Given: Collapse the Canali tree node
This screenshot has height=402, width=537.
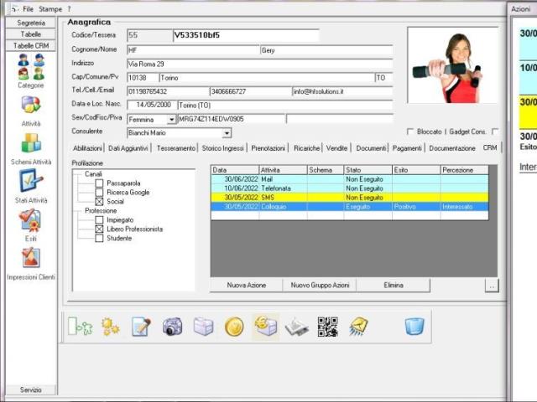Looking at the screenshot, I should [93, 174].
